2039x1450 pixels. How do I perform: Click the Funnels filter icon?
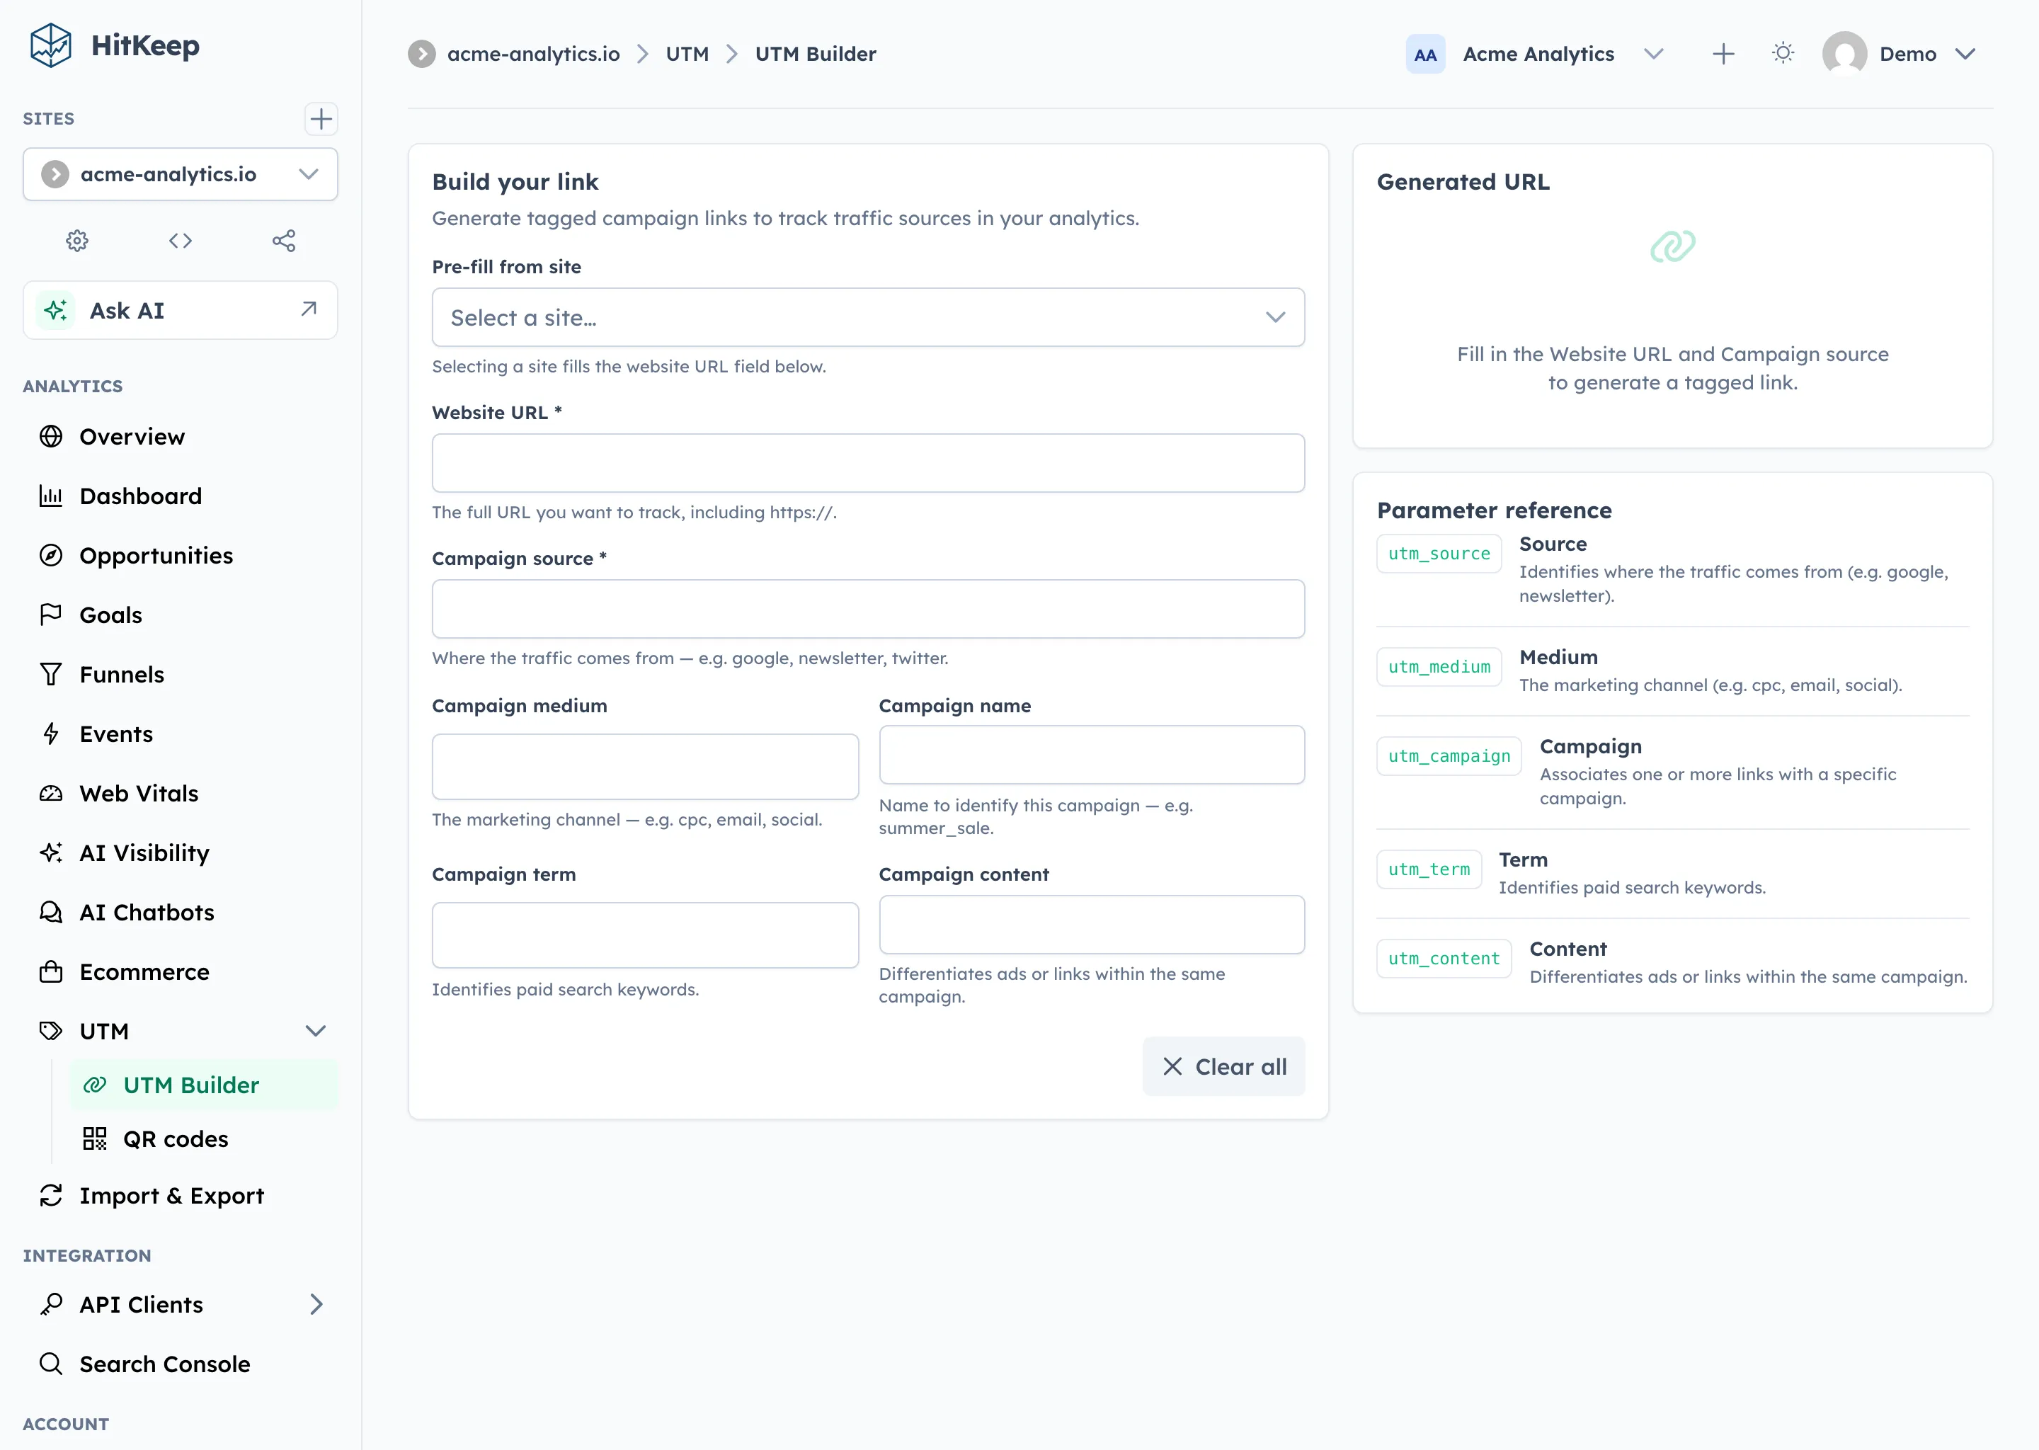(x=51, y=674)
